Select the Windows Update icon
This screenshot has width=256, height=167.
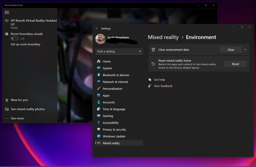(99, 136)
